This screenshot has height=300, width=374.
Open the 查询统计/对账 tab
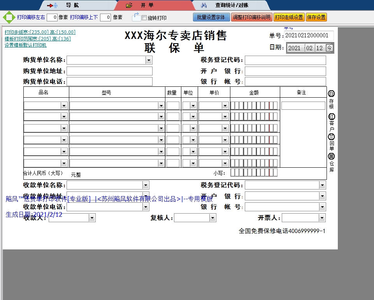231,5
